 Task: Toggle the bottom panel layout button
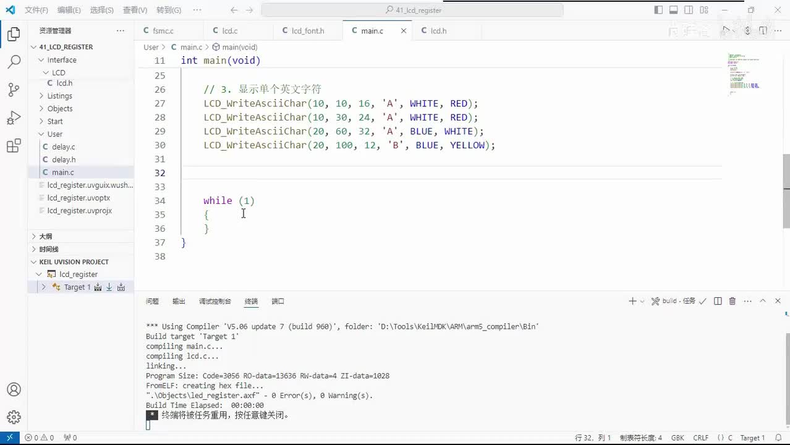pos(674,10)
